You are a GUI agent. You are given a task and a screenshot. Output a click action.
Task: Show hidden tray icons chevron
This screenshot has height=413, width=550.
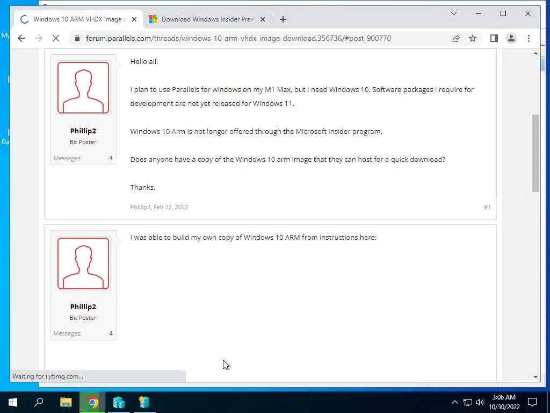pyautogui.click(x=454, y=402)
